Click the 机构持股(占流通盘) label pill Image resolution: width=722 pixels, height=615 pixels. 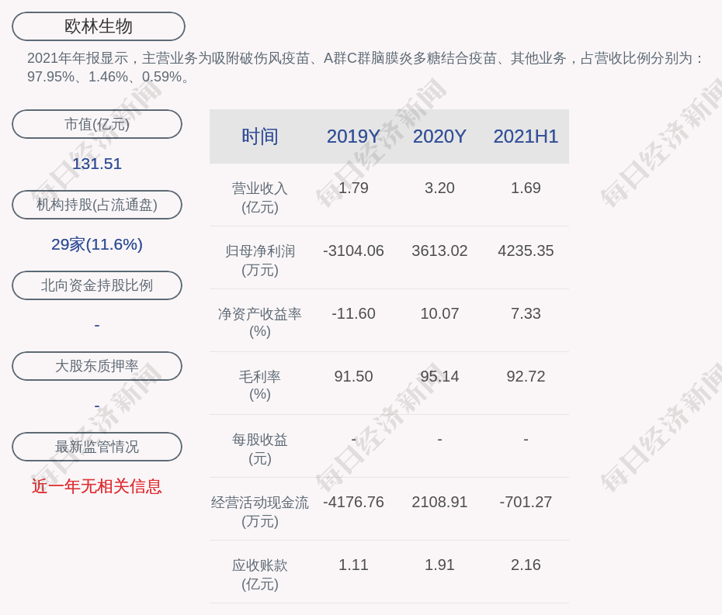[97, 205]
